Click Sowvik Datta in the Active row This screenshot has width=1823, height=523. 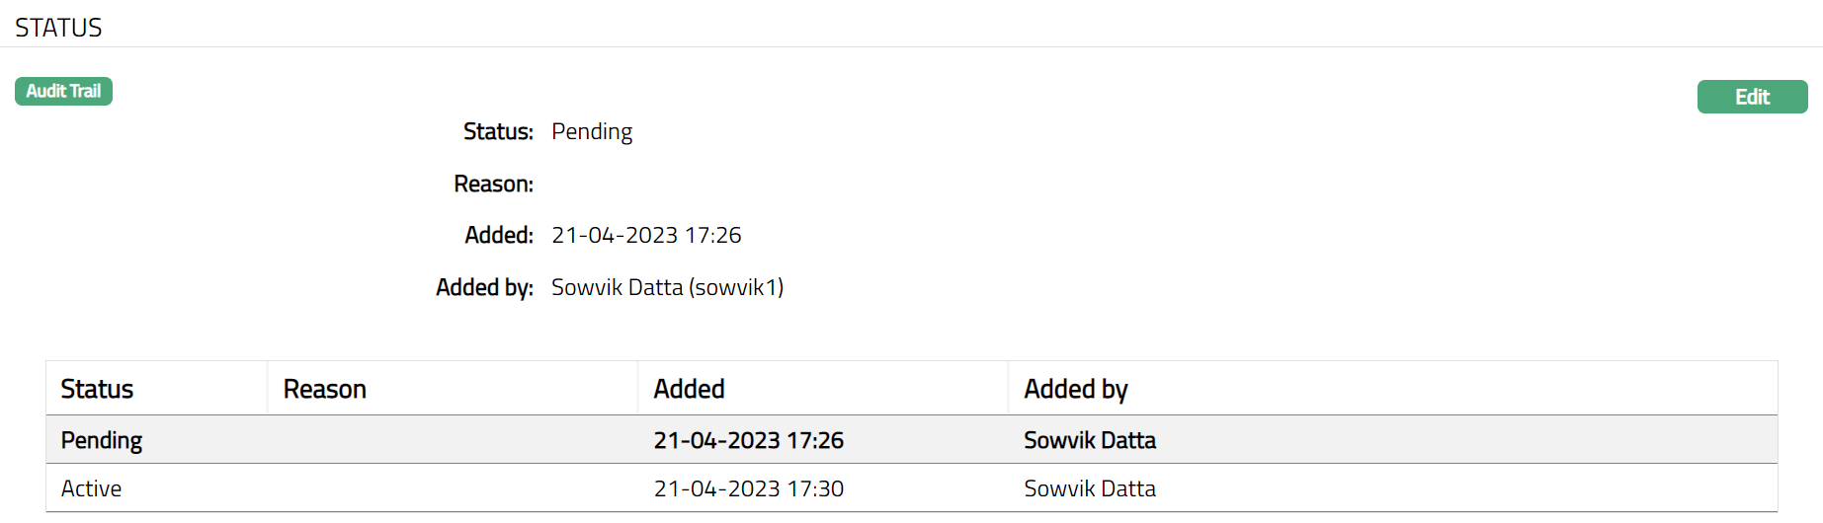[x=1090, y=489]
